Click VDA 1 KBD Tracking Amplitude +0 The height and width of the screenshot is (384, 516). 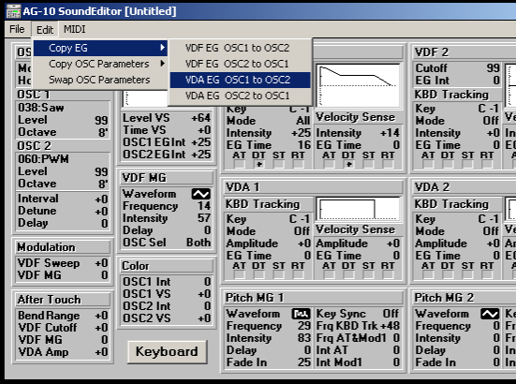pyautogui.click(x=304, y=244)
